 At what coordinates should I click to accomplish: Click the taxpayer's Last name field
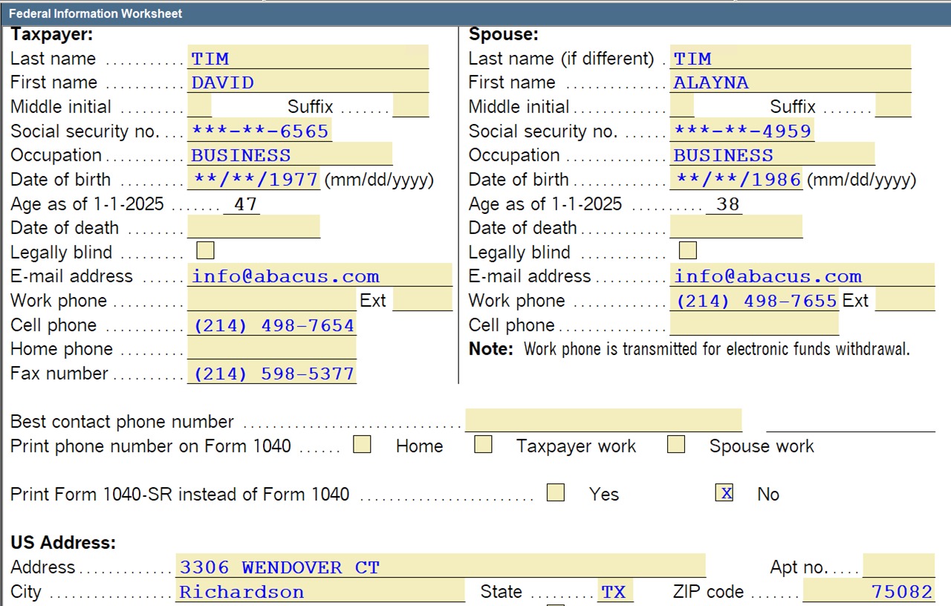(308, 58)
